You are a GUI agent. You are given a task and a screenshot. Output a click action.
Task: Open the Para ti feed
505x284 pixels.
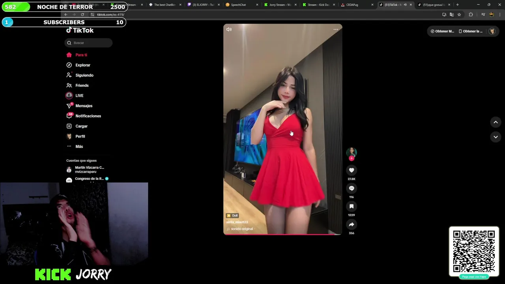tap(77, 55)
